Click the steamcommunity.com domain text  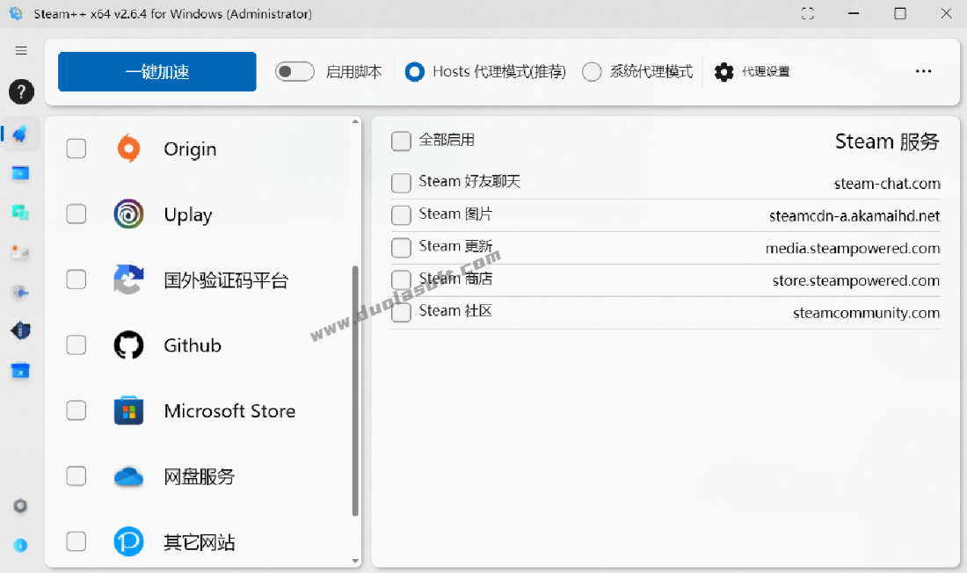pos(867,314)
